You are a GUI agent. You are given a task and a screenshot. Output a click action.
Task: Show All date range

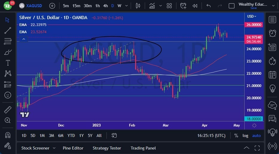(x=99, y=135)
